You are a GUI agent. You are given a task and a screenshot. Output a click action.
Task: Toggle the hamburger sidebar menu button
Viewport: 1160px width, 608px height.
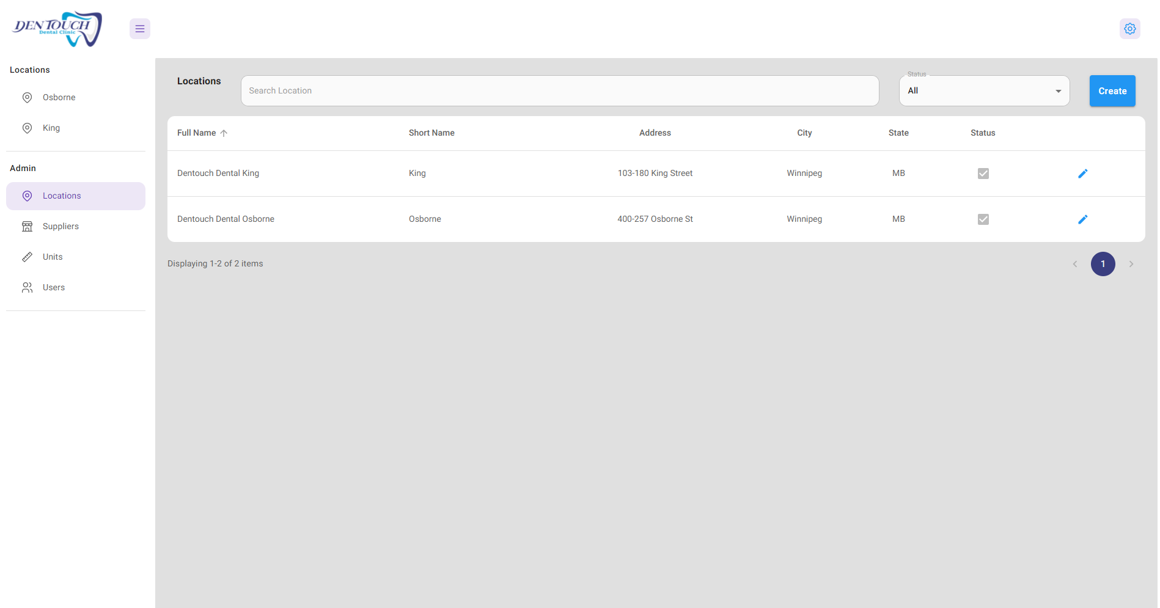[x=140, y=29]
